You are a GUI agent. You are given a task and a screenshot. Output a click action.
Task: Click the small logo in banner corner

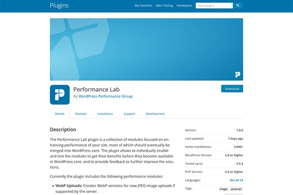(238, 74)
